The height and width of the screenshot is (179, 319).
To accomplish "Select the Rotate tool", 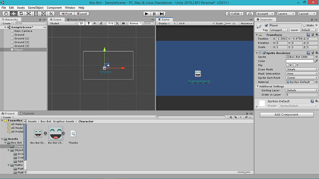I will (x=21, y=14).
